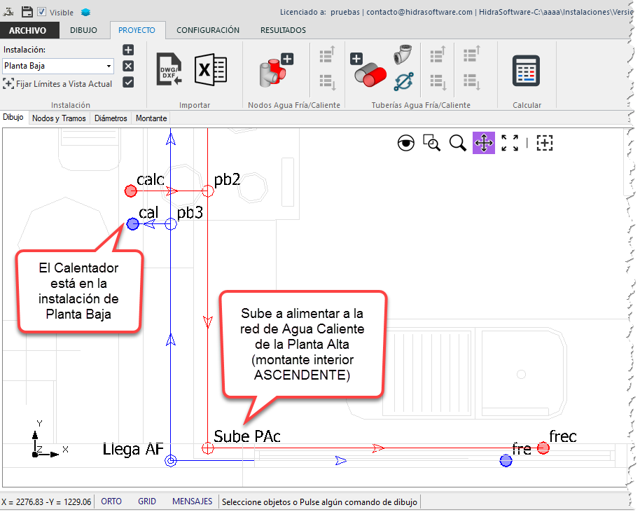Open the ARCHIVO menu
Image resolution: width=640 pixels, height=512 pixels.
coord(28,30)
